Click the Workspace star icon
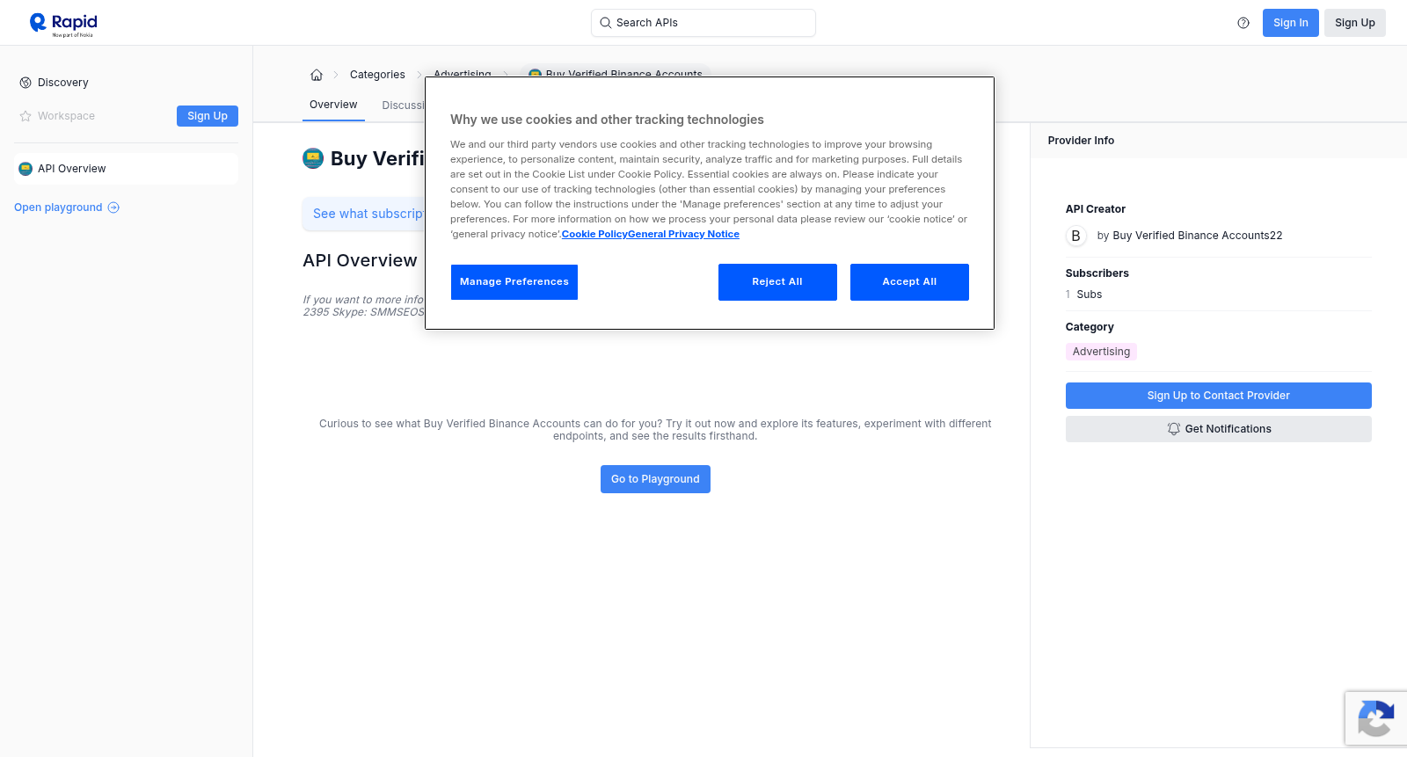Screen dimensions: 1407x757 (x=26, y=116)
